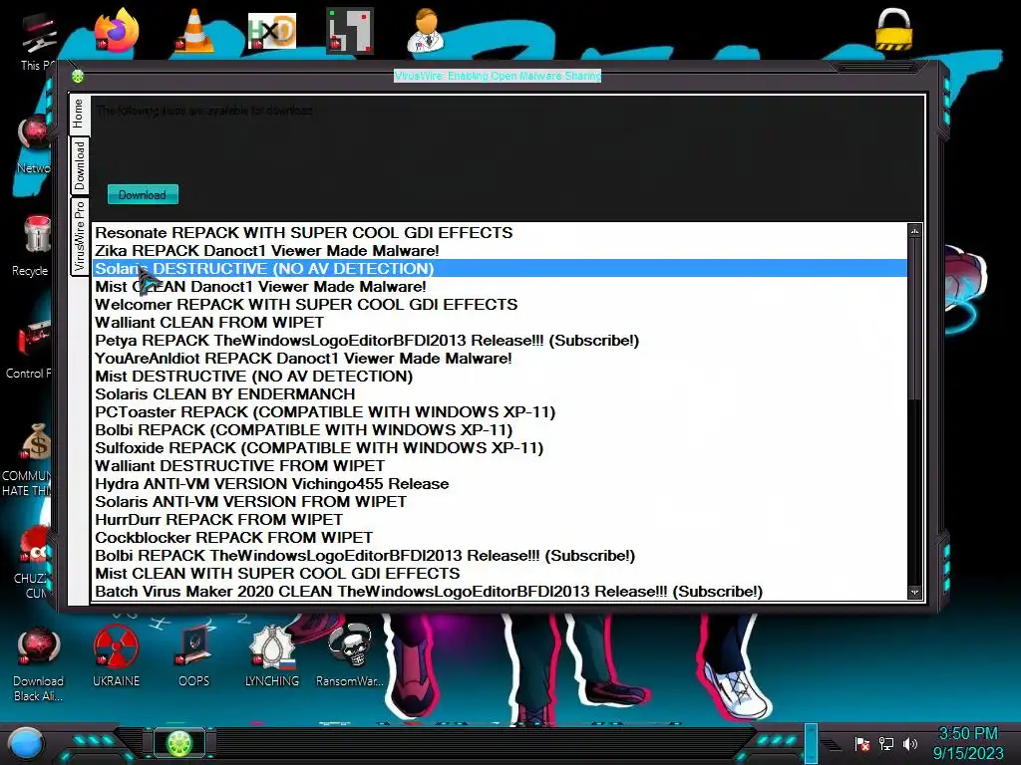Open the This PC desktop icon
Viewport: 1021px width, 765px height.
[38, 40]
